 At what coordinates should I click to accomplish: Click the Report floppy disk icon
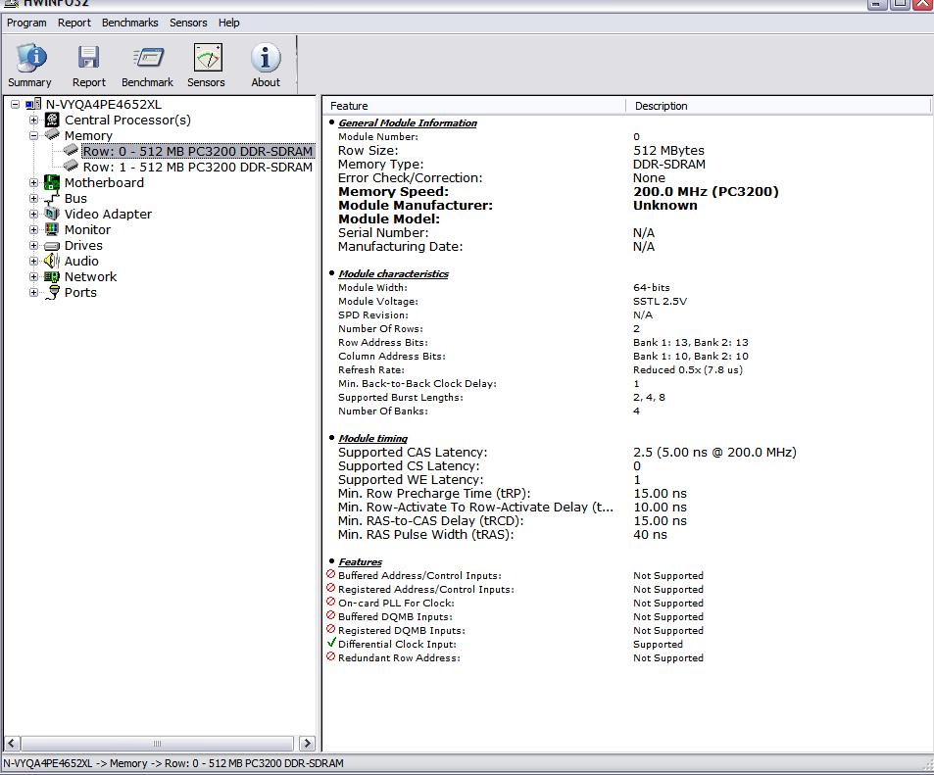point(88,58)
